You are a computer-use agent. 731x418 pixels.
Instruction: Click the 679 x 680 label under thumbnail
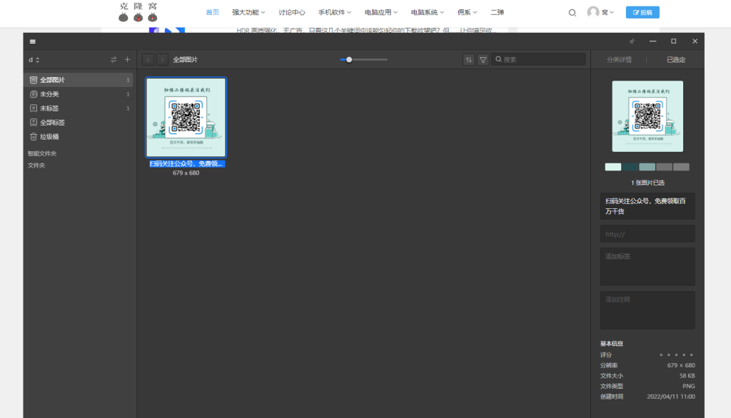point(186,173)
